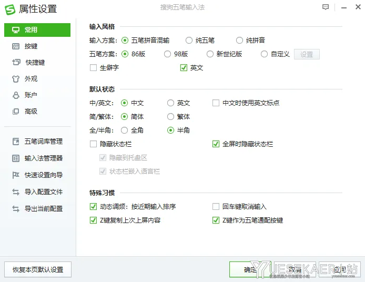Choose the 98版 Wubi scheme
365x282 pixels.
click(x=167, y=54)
